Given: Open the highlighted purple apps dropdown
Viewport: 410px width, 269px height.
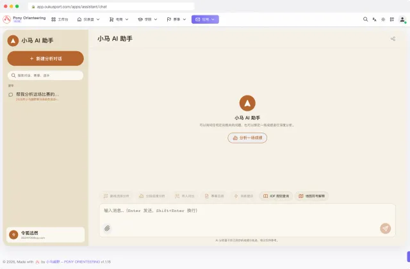Looking at the screenshot, I should pos(205,19).
